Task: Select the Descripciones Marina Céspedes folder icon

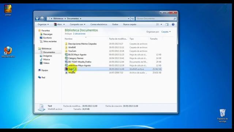Action: coord(66,44)
